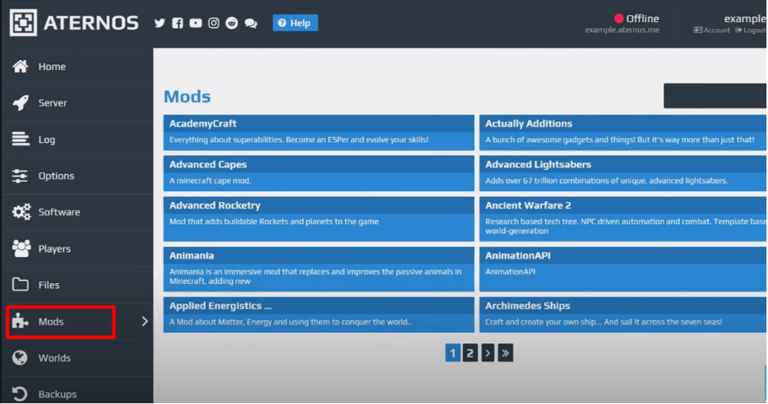This screenshot has width=768, height=404.
Task: Open the Aternos Reddit community
Action: pyautogui.click(x=232, y=23)
